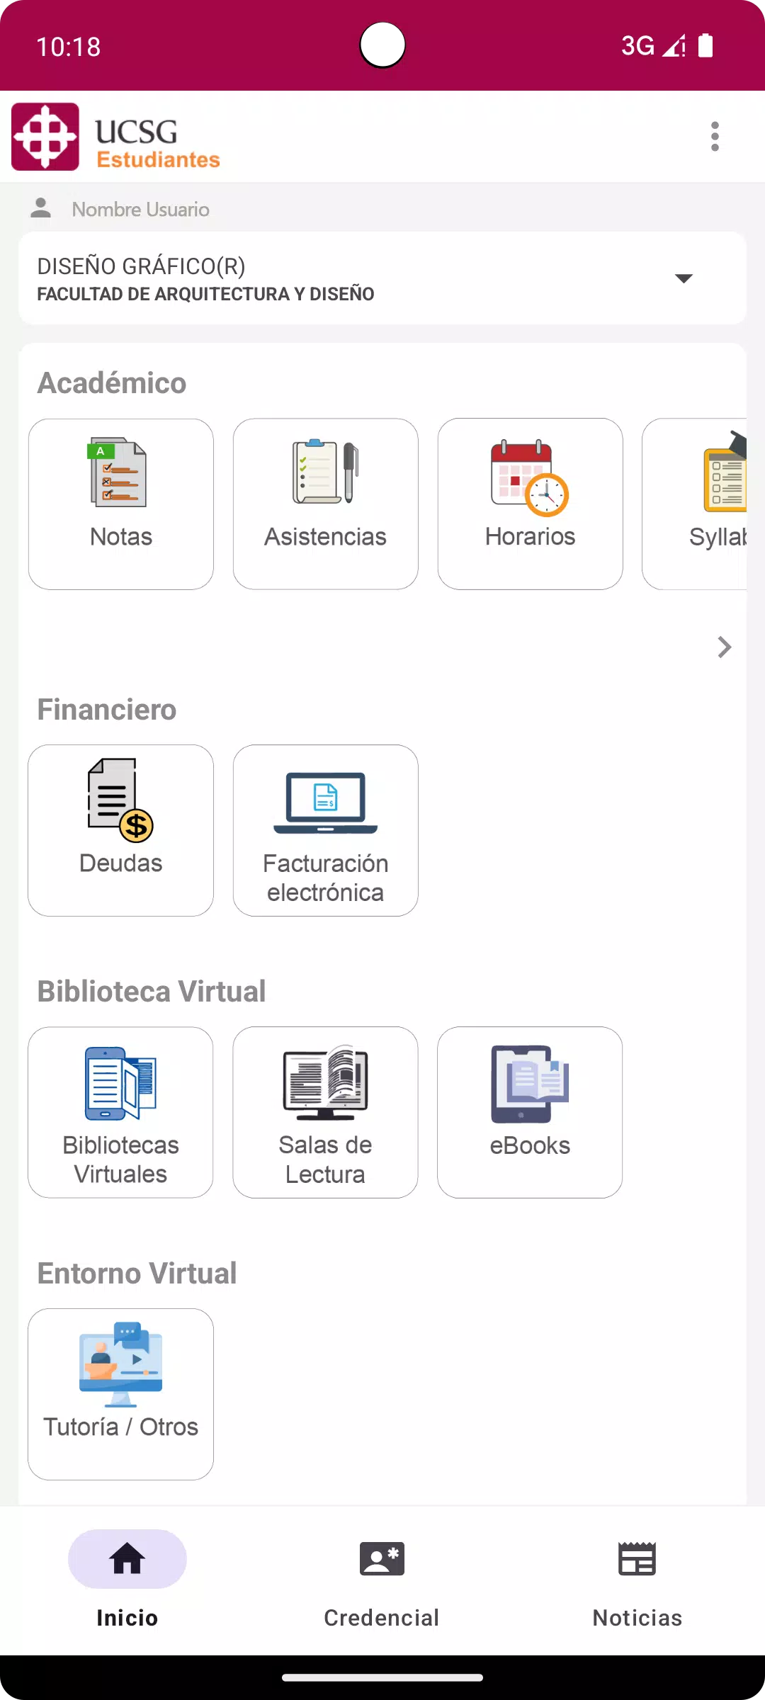The height and width of the screenshot is (1700, 765).
Task: Tap the Nombre Usuario profile label
Action: [x=140, y=210]
